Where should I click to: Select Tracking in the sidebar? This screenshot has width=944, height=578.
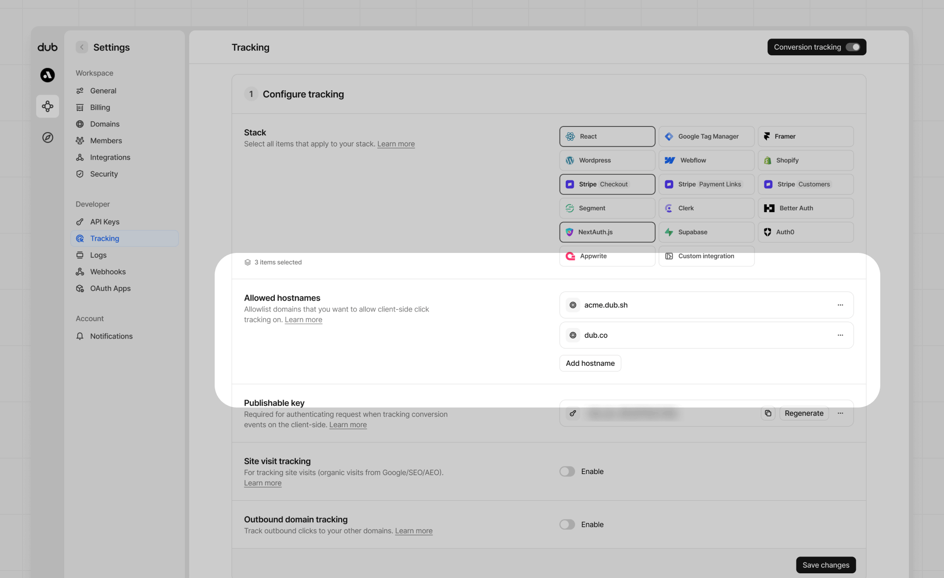point(124,238)
